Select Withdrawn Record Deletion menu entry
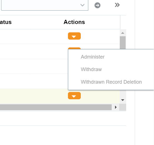The image size is (154, 145). tap(111, 82)
